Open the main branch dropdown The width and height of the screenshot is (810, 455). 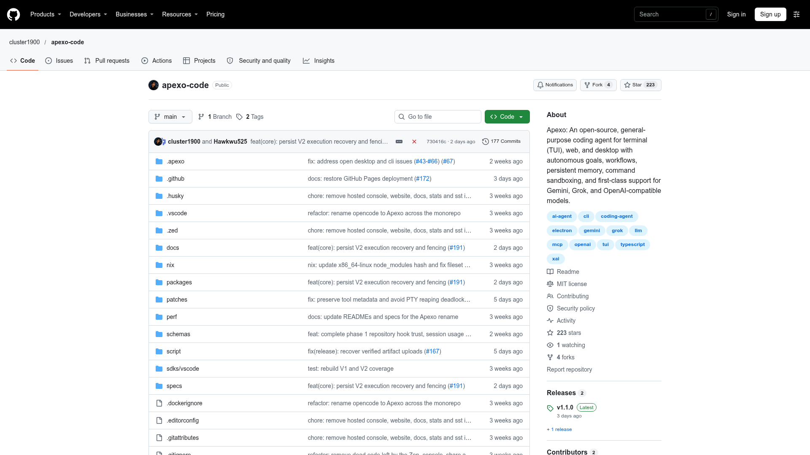point(170,117)
